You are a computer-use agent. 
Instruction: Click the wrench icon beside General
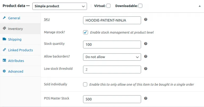[4, 18]
